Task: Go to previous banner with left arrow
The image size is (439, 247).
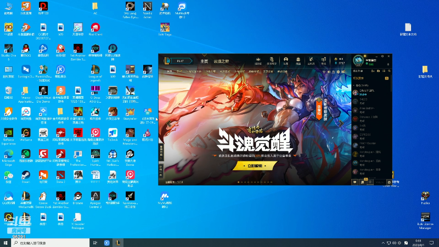Action: (x=169, y=123)
